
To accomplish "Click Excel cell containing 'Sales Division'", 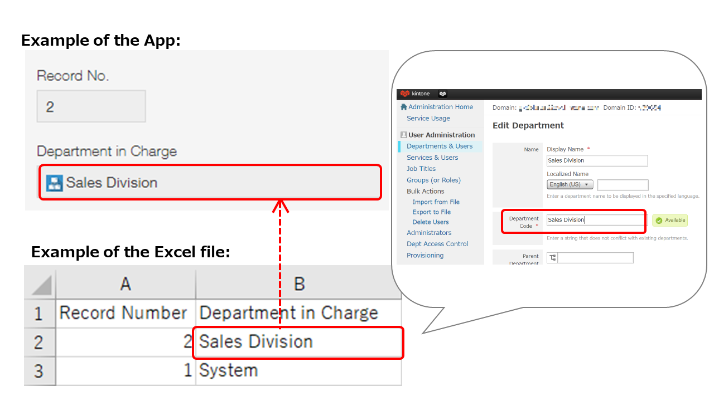I will (x=298, y=342).
